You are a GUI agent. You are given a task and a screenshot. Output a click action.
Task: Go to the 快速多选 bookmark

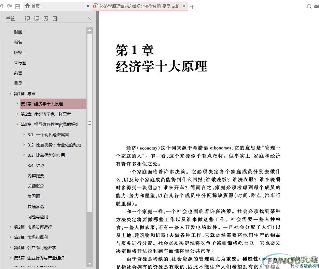click(36, 206)
